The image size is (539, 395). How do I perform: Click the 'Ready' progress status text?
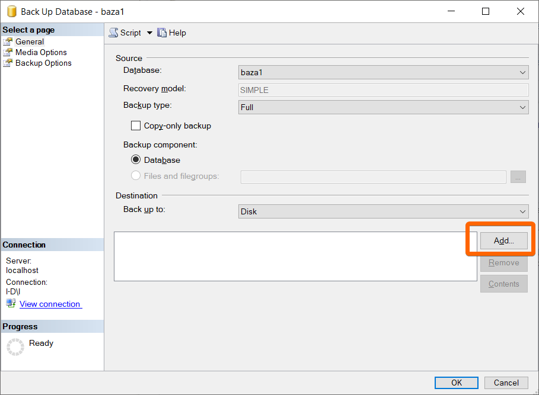point(42,343)
